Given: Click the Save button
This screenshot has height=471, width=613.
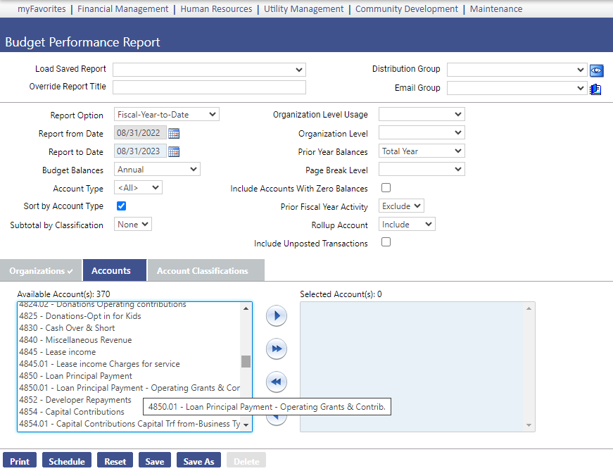Looking at the screenshot, I should point(155,461).
